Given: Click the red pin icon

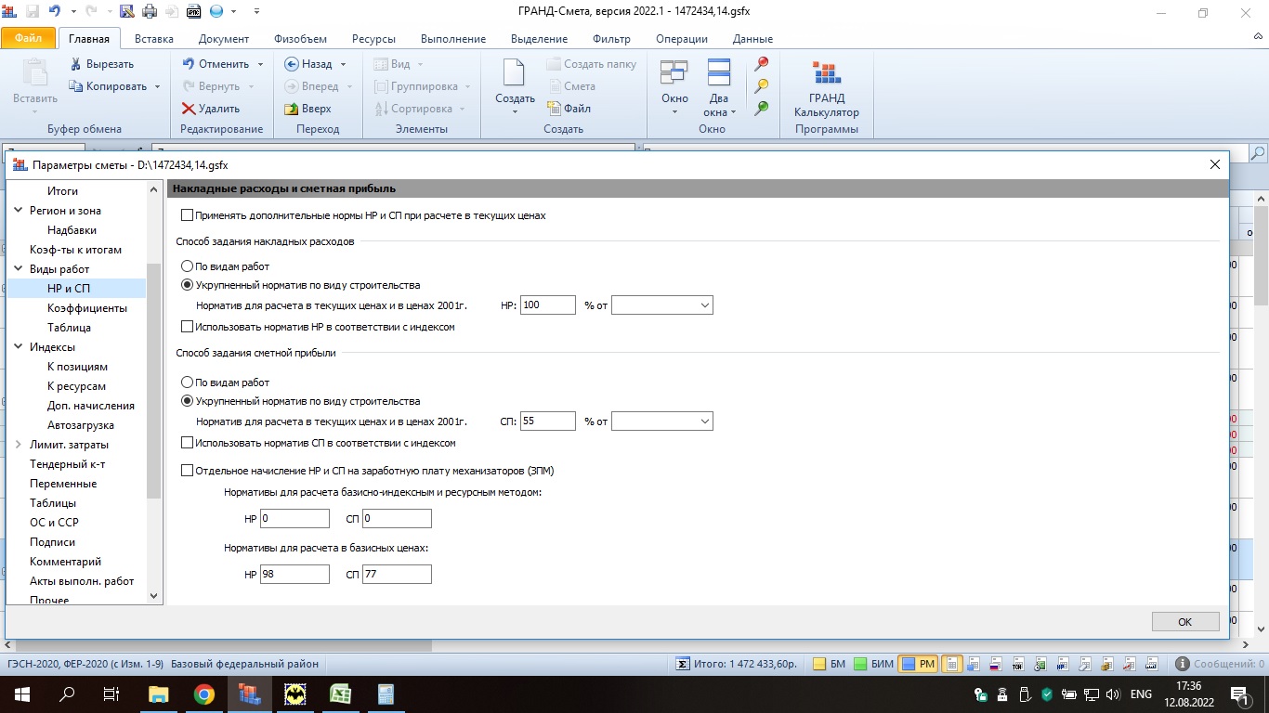Looking at the screenshot, I should [762, 64].
